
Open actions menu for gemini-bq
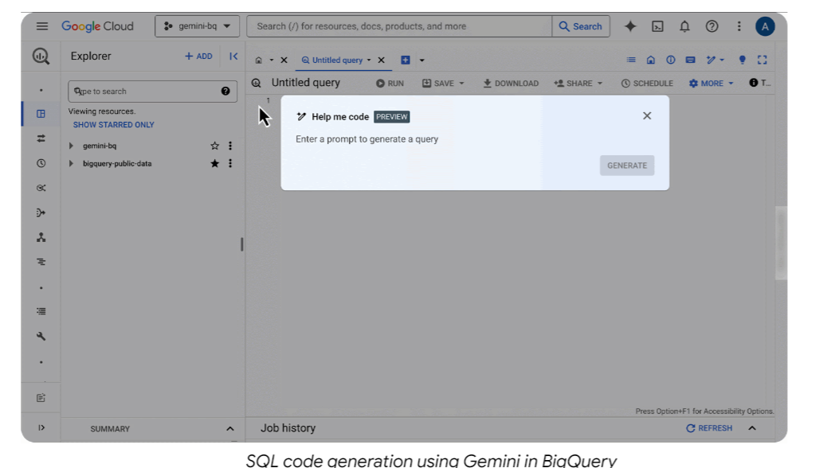pos(229,146)
